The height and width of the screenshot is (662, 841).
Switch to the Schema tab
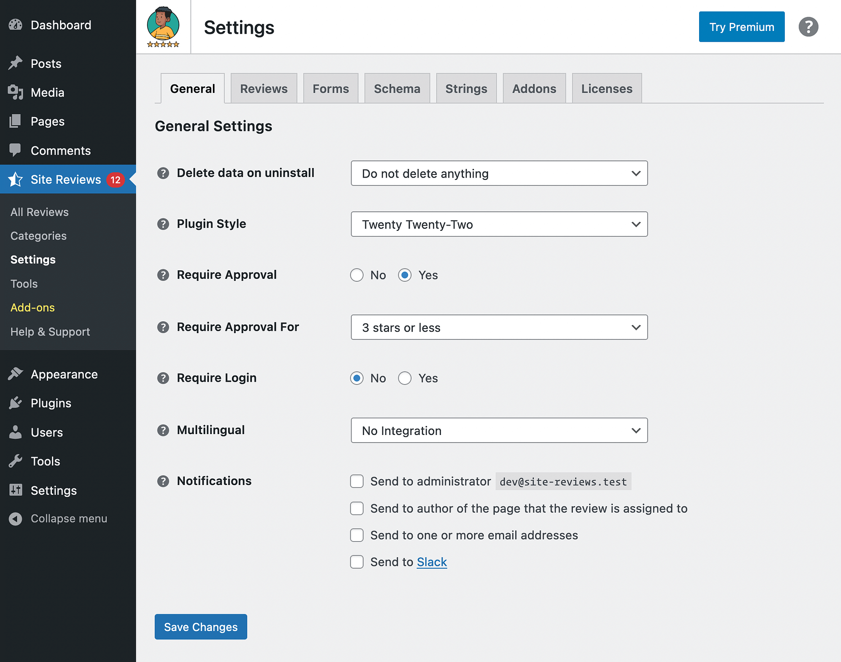(397, 88)
